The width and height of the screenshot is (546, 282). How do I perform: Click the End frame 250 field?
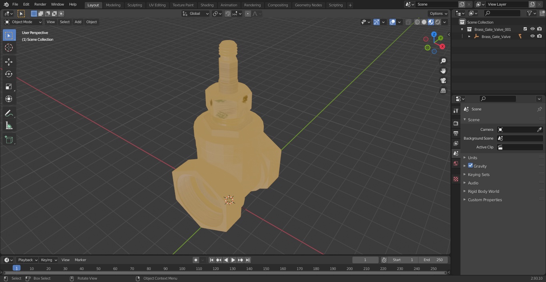[433, 260]
